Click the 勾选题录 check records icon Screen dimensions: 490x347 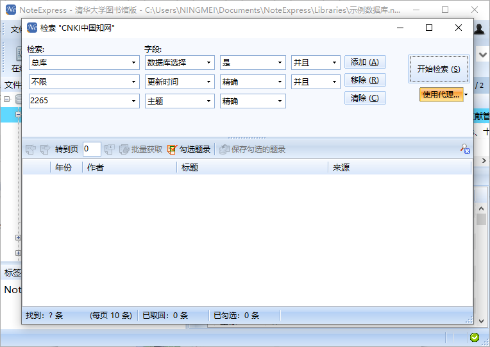pyautogui.click(x=172, y=149)
